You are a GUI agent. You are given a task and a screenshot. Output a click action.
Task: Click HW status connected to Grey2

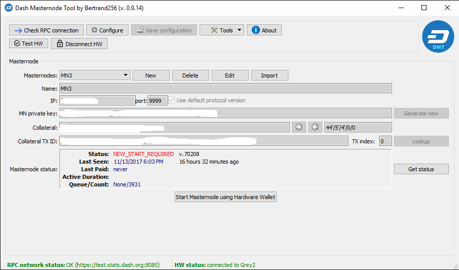point(215,265)
